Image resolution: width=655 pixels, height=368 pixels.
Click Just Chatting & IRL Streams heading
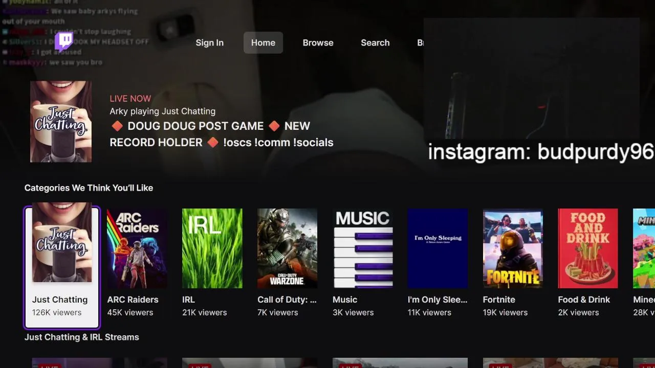pos(82,337)
